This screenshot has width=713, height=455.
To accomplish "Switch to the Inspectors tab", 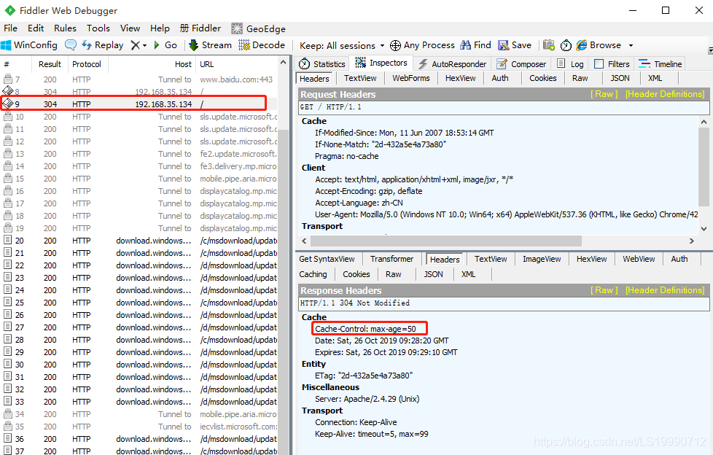I will coord(381,63).
